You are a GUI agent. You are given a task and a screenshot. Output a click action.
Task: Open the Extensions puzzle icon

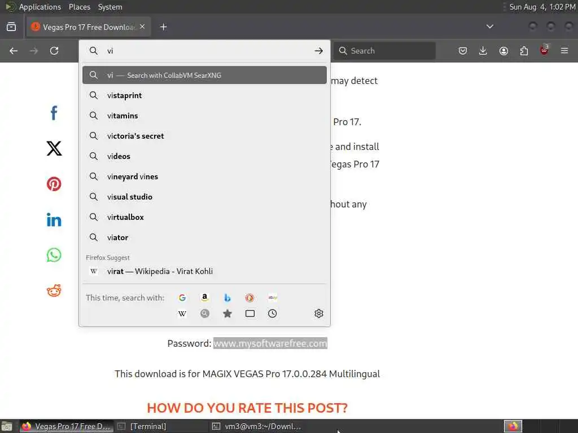click(x=524, y=51)
